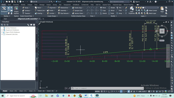
Task: Toggle polar tracking in status bar
Action: [112, 91]
